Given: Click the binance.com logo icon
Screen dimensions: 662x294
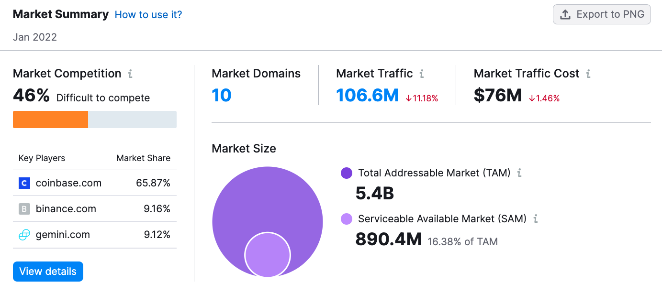Looking at the screenshot, I should pyautogui.click(x=24, y=209).
